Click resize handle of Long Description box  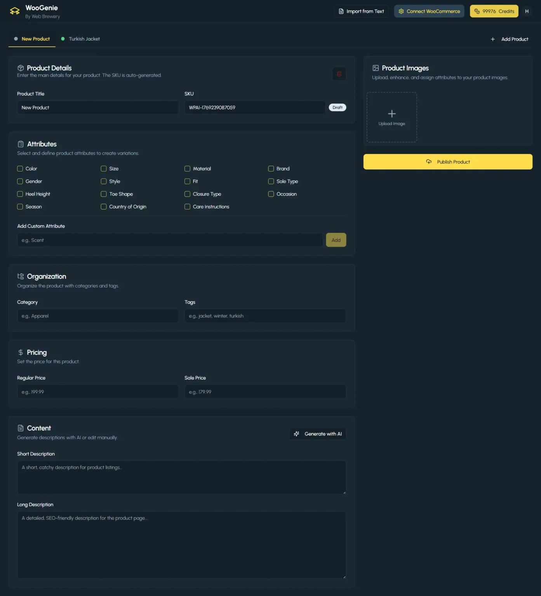pos(344,577)
